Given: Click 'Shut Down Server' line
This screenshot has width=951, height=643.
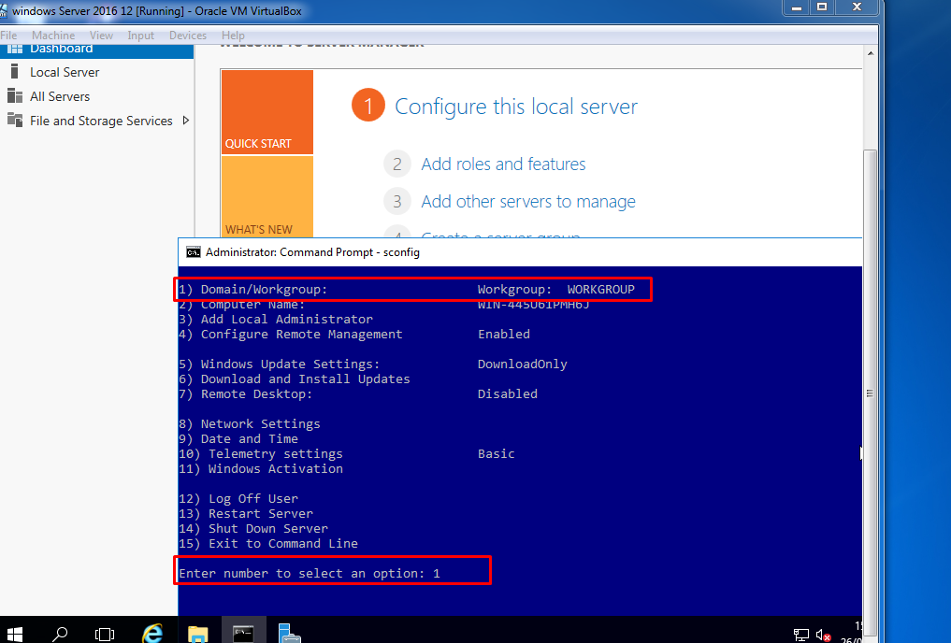Looking at the screenshot, I should [x=268, y=528].
